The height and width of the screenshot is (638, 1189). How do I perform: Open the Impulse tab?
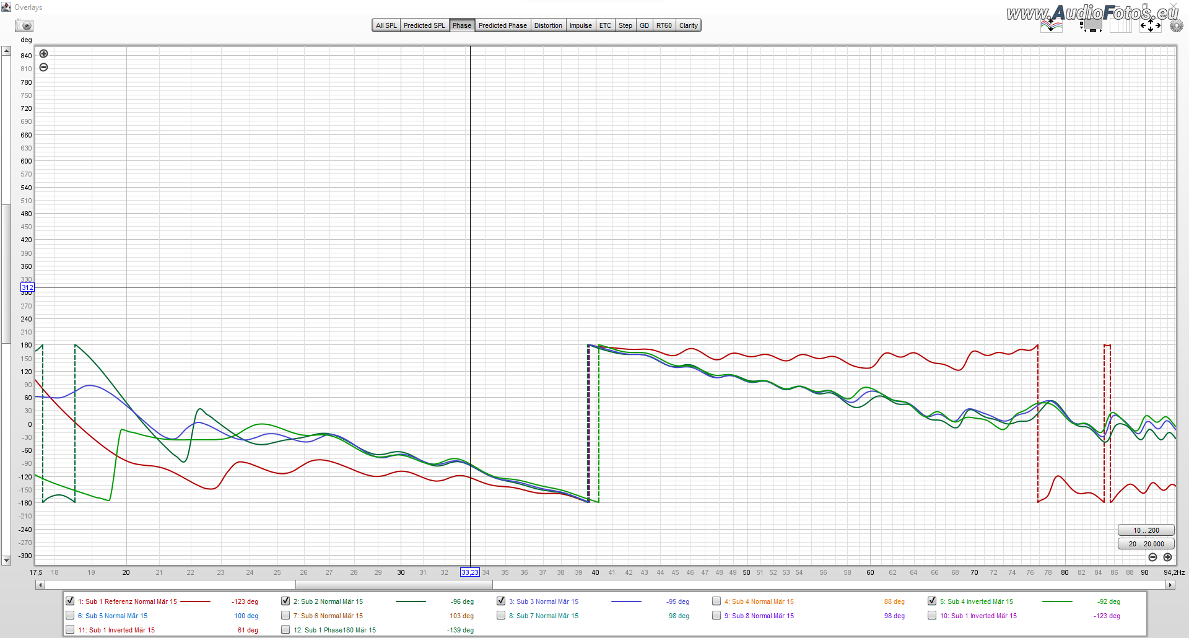coord(580,25)
